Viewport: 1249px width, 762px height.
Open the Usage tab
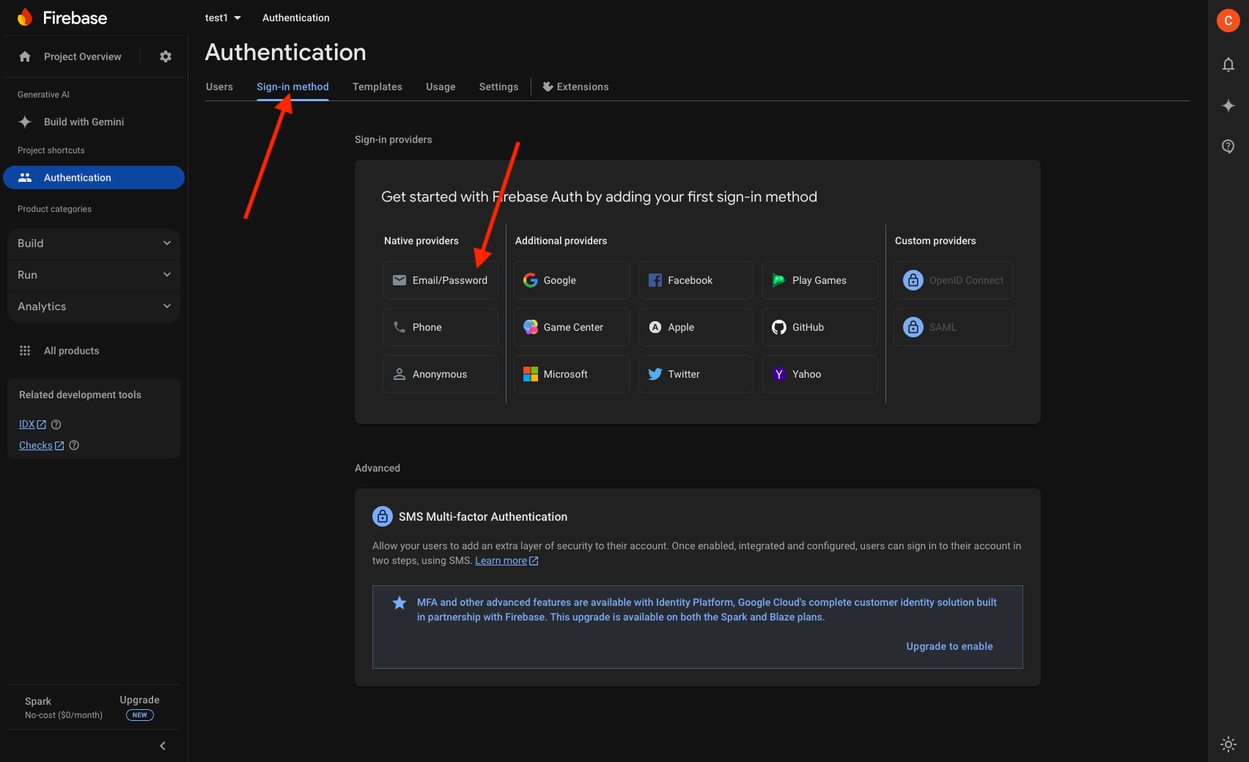[x=441, y=87]
